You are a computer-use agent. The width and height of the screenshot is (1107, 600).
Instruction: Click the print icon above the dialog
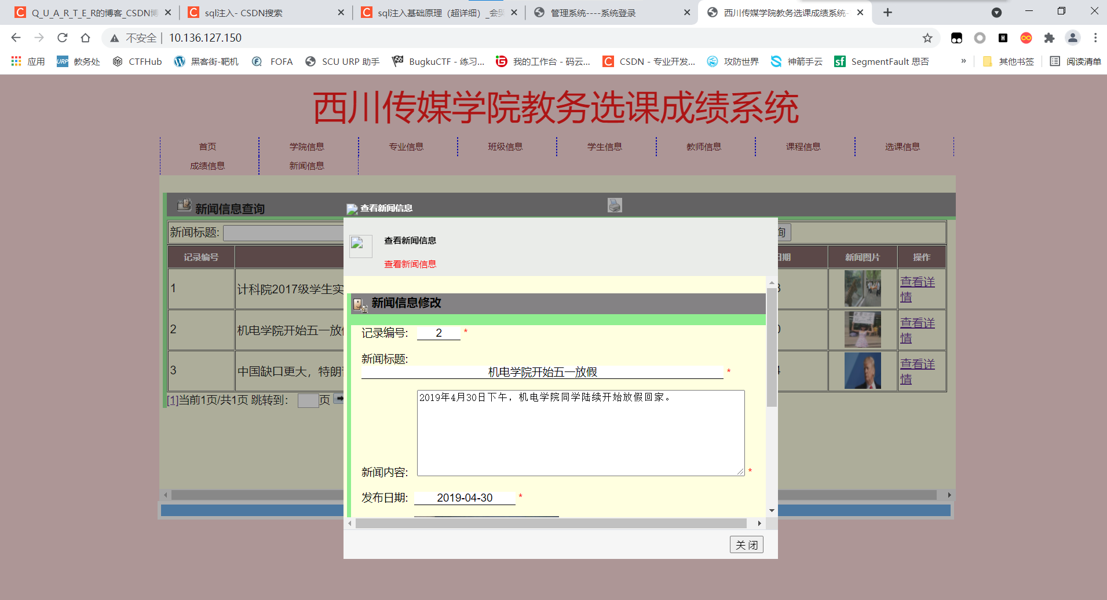(x=615, y=205)
